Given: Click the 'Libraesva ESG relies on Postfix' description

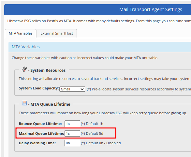Looking at the screenshot, I should coord(99,21).
